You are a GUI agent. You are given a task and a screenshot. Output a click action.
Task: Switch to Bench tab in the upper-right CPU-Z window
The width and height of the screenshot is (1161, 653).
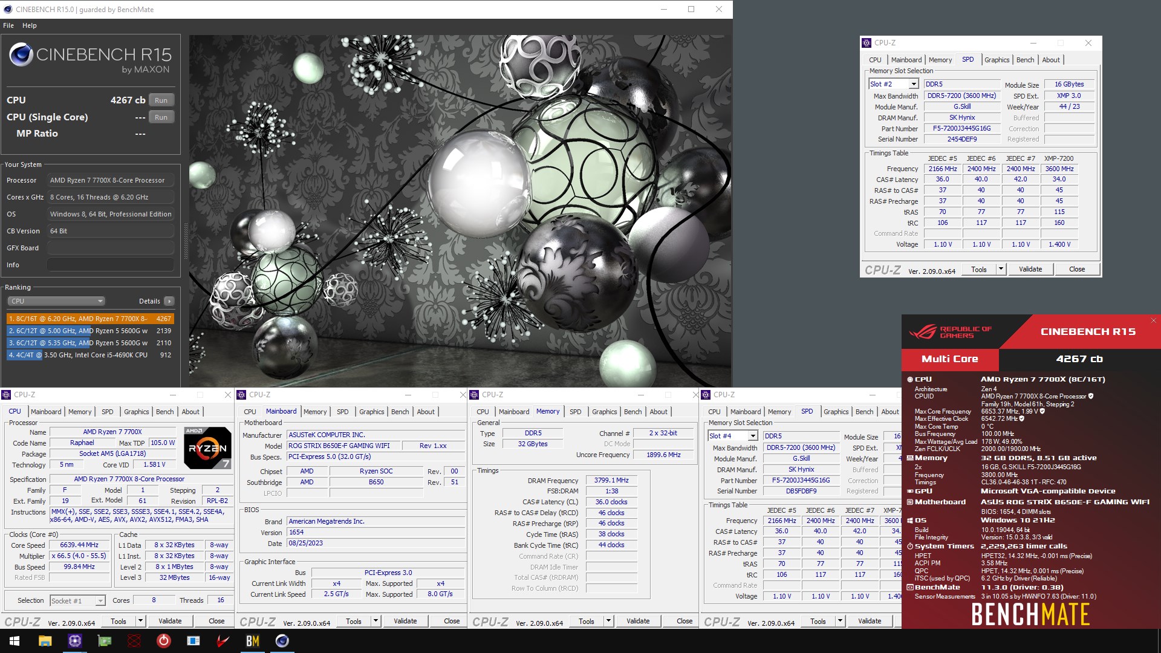(x=1025, y=60)
